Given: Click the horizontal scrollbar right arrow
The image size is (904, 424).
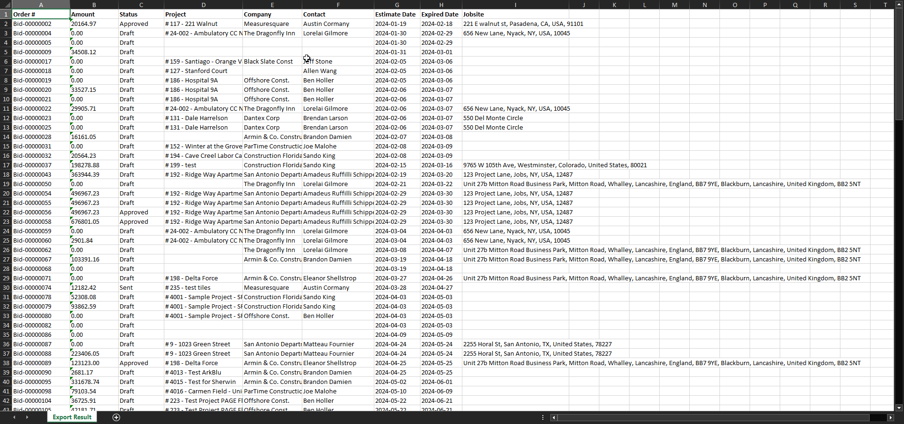Looking at the screenshot, I should [890, 417].
